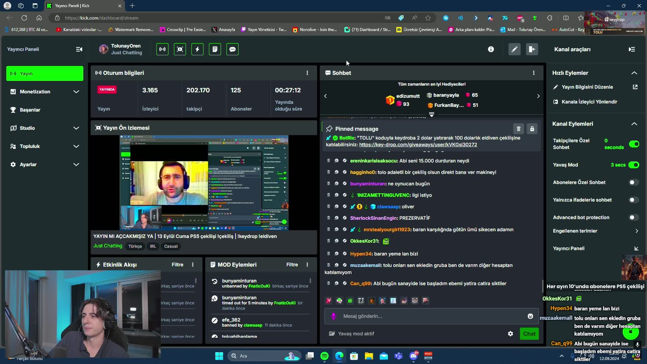Expand the Ayarlar menu
The image size is (647, 364).
tap(44, 164)
